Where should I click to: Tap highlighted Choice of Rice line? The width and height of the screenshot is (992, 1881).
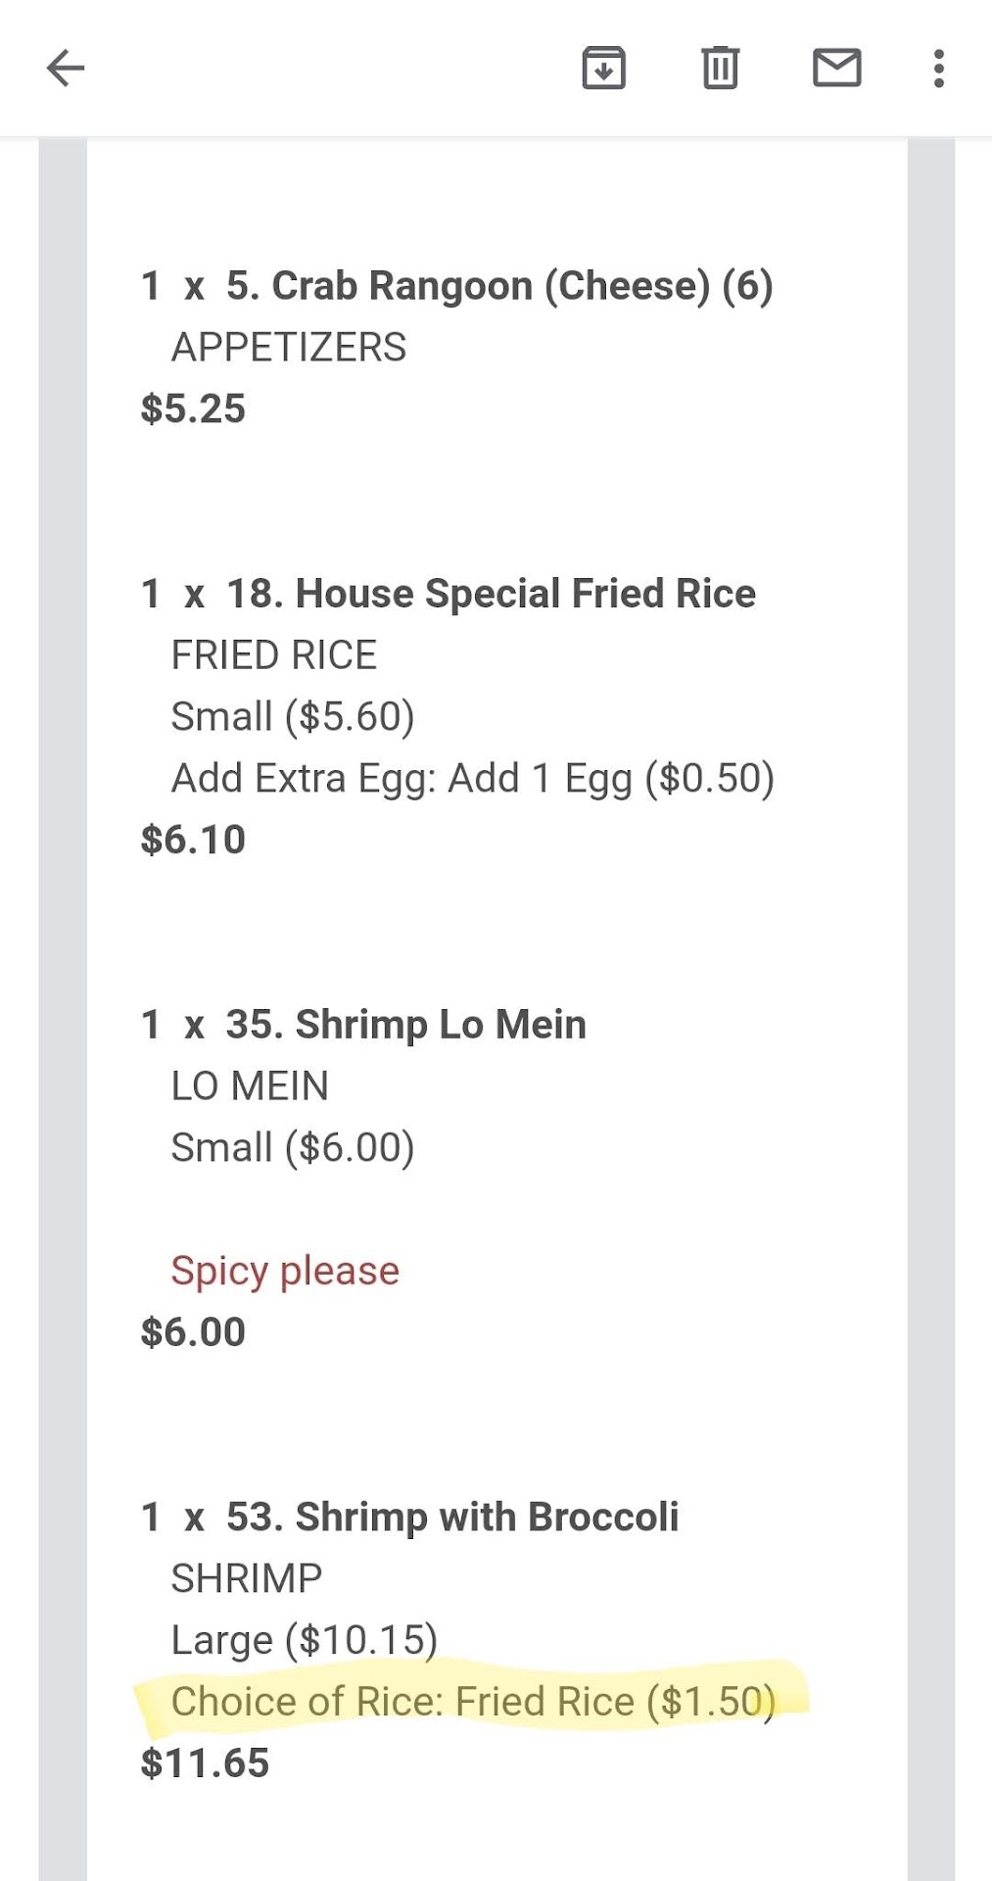[x=472, y=1702]
